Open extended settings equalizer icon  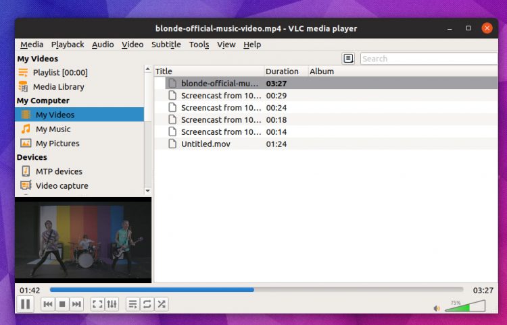[112, 304]
